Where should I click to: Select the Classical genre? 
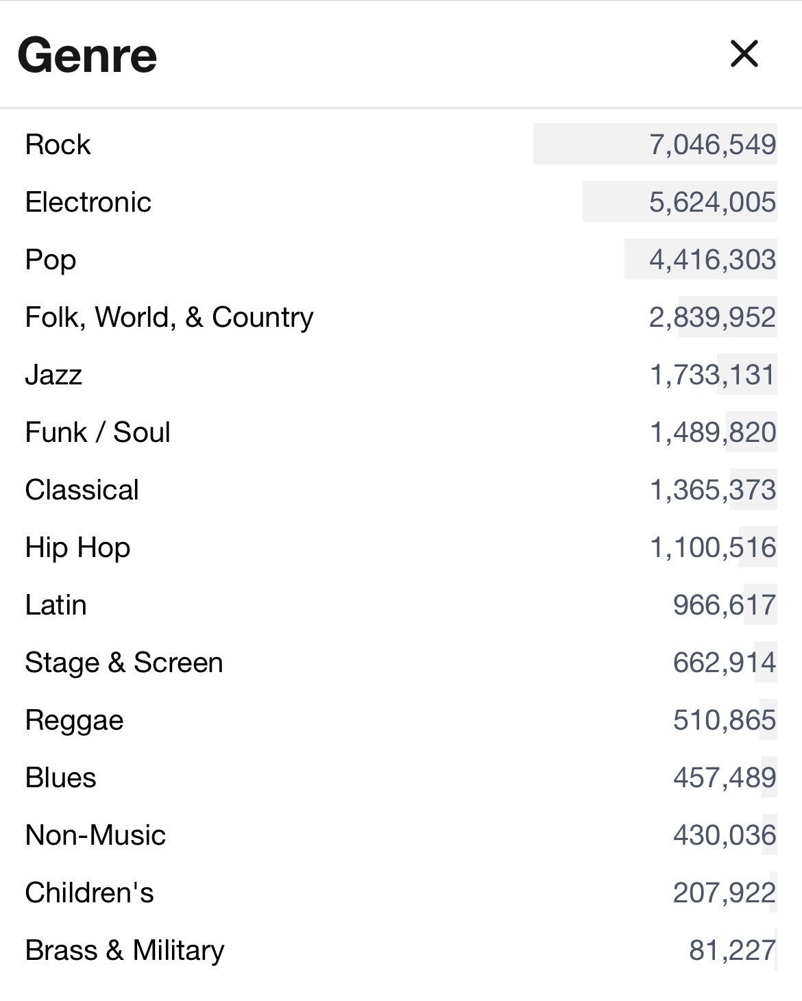click(x=401, y=489)
